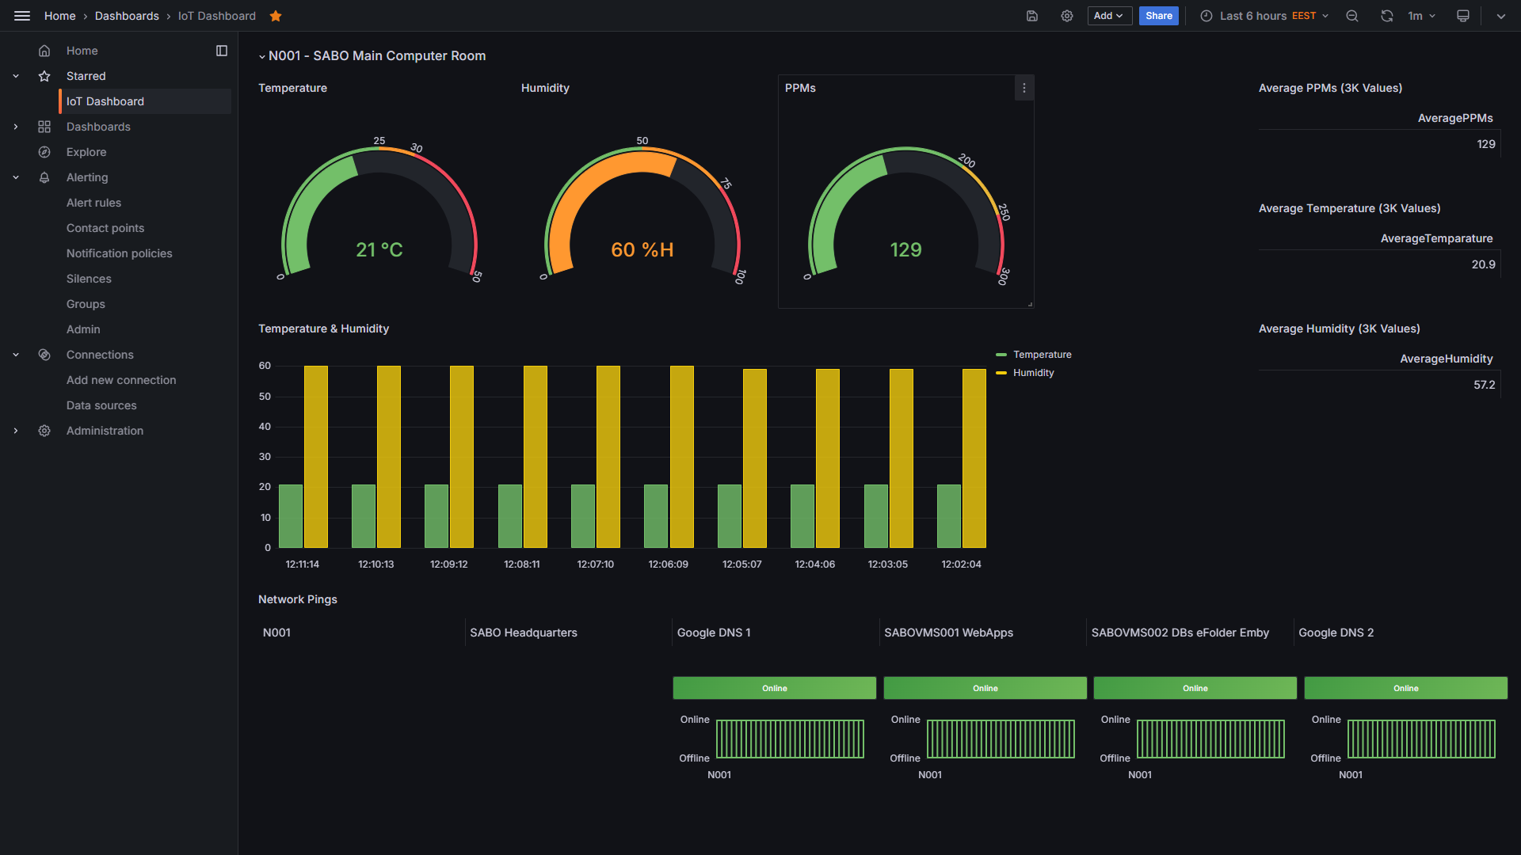Open the Add dropdown

click(1109, 16)
